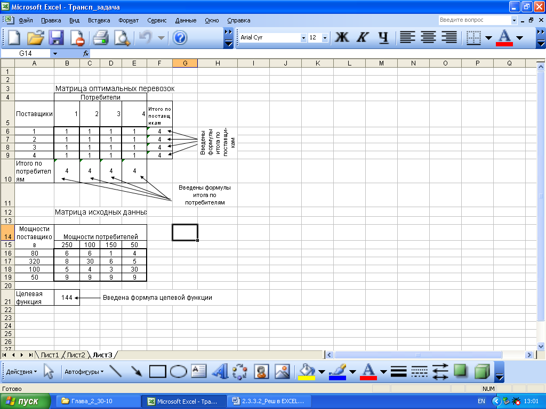Choose dash style for lines

[419, 371]
